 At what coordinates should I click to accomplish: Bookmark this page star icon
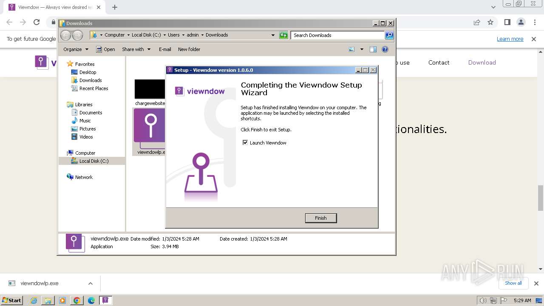[x=490, y=22]
